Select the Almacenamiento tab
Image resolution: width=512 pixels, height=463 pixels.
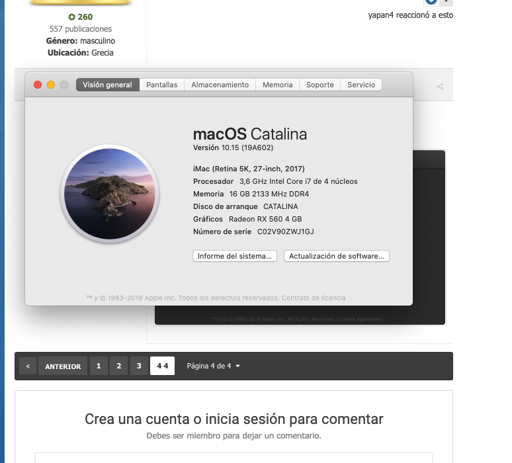click(x=220, y=85)
